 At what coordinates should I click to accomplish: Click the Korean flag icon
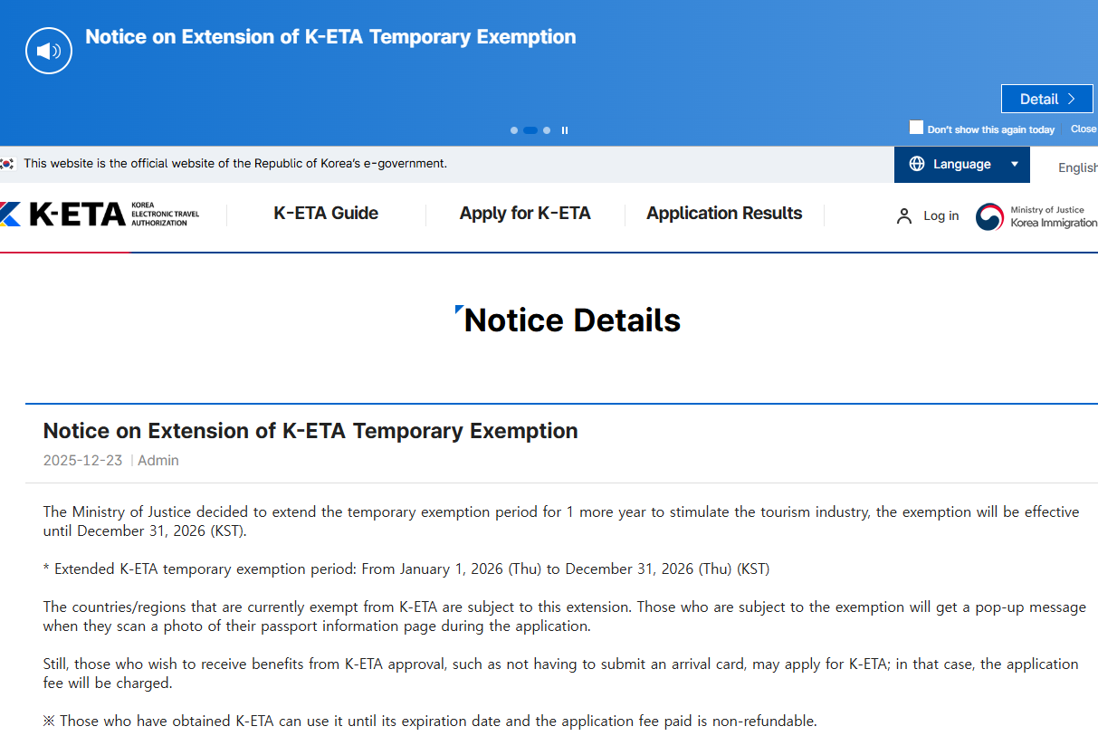[x=7, y=164]
